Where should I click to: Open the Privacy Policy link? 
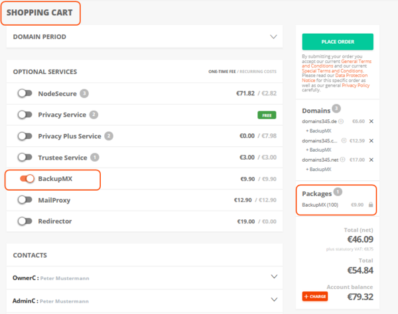[356, 85]
